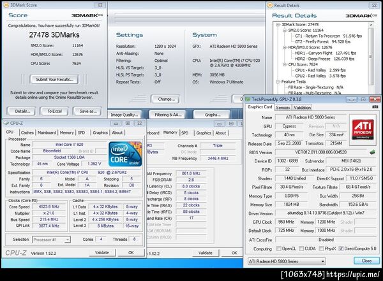The width and height of the screenshot is (383, 281).
Task: Click the To Excel button
Action: [x=54, y=112]
